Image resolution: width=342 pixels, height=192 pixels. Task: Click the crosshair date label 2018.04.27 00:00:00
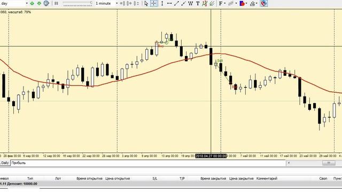point(211,156)
